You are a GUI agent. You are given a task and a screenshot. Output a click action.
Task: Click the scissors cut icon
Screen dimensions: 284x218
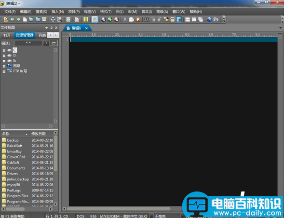[125, 19]
